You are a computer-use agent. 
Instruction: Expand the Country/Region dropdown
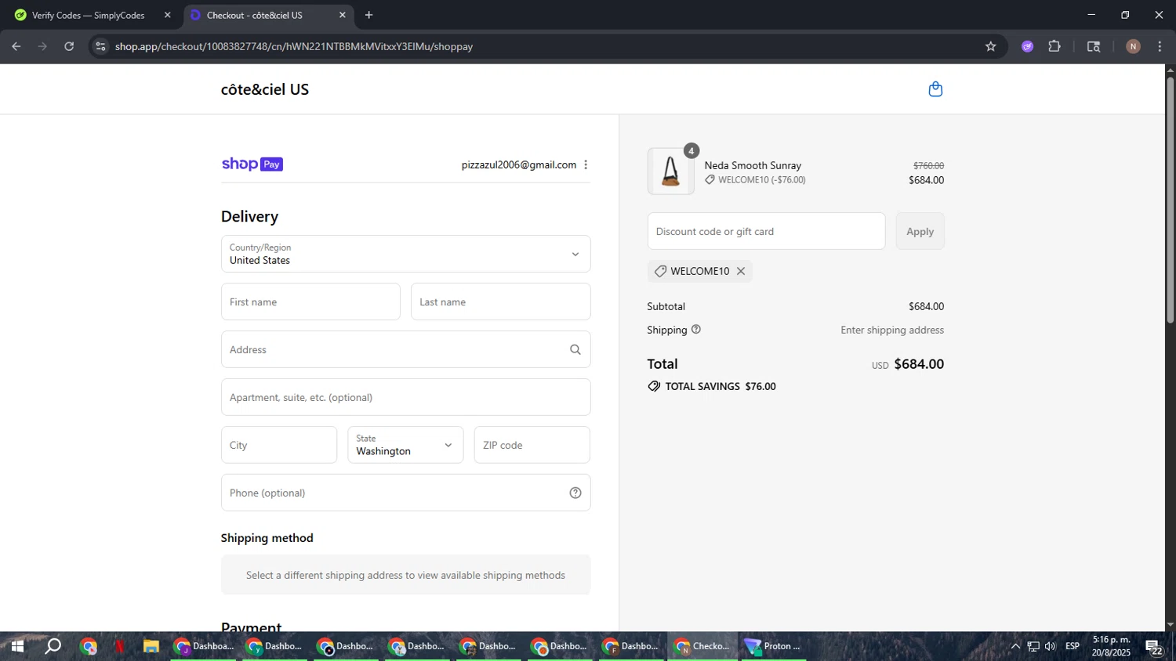click(x=405, y=254)
